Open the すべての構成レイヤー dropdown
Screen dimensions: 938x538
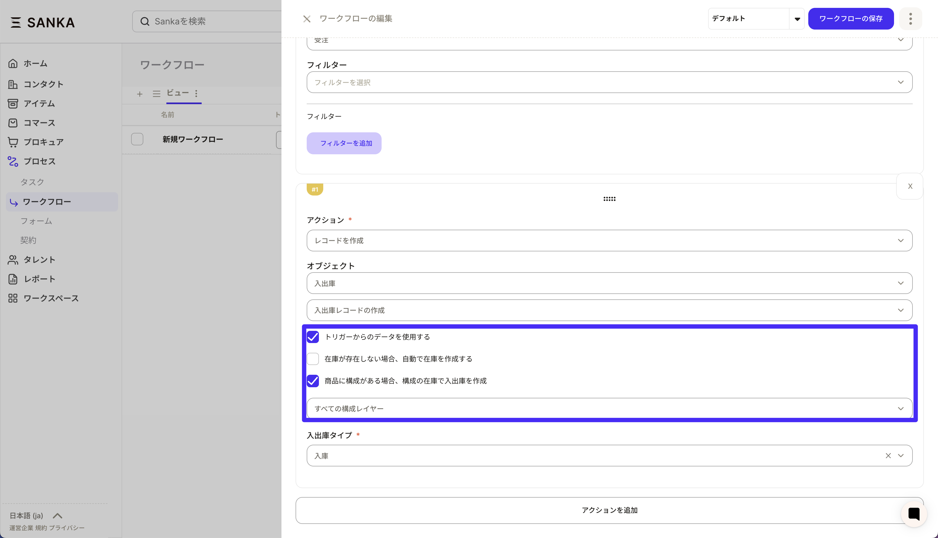point(609,408)
